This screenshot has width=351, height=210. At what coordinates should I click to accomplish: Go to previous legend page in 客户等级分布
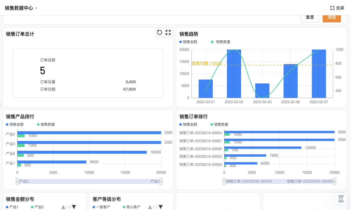pyautogui.click(x=150, y=207)
